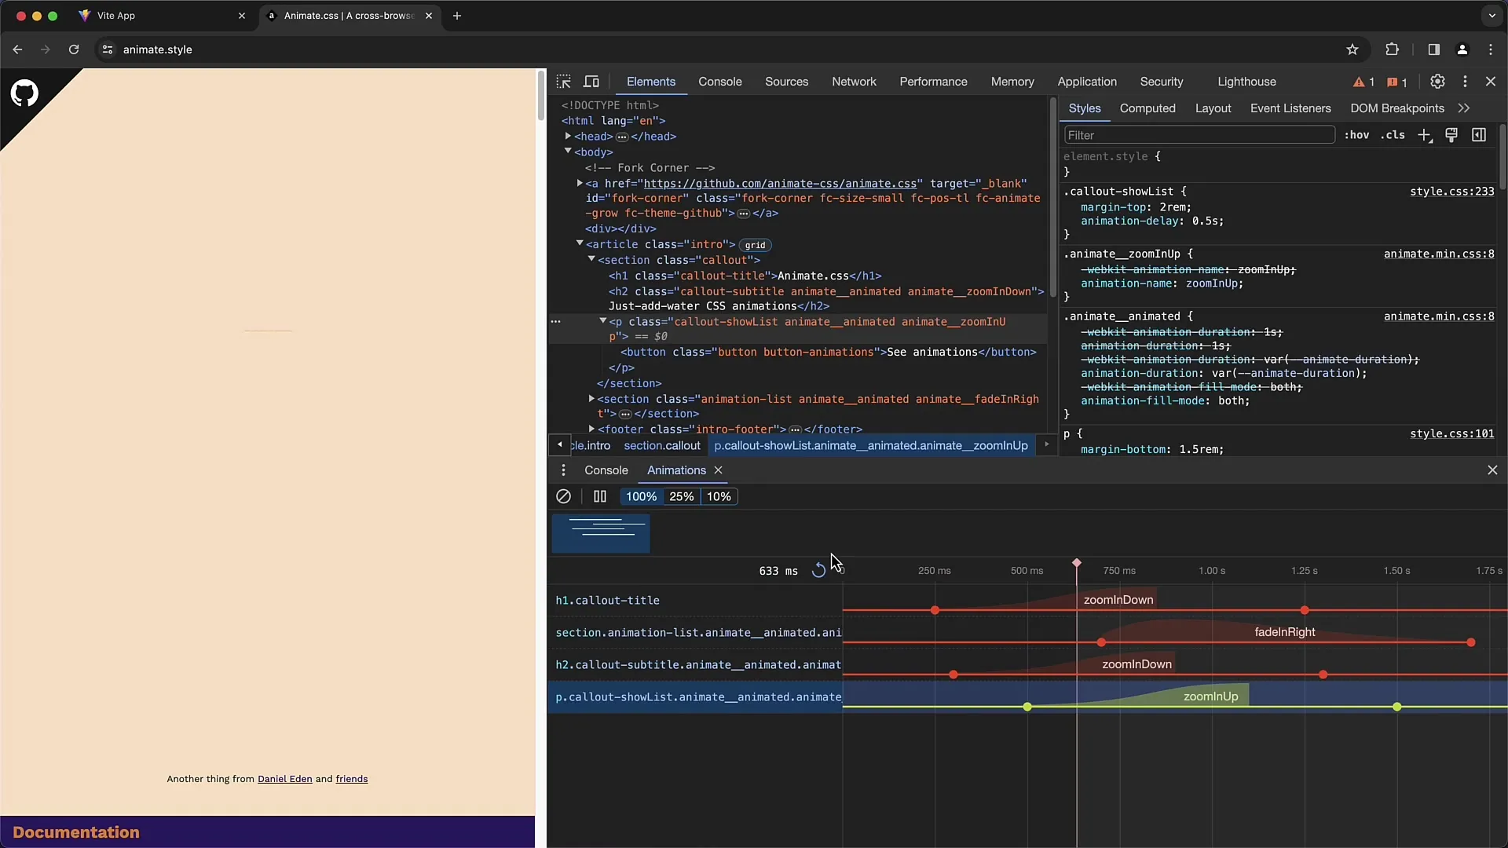The image size is (1508, 848).
Task: Open the Computed styles tab
Action: (1147, 108)
